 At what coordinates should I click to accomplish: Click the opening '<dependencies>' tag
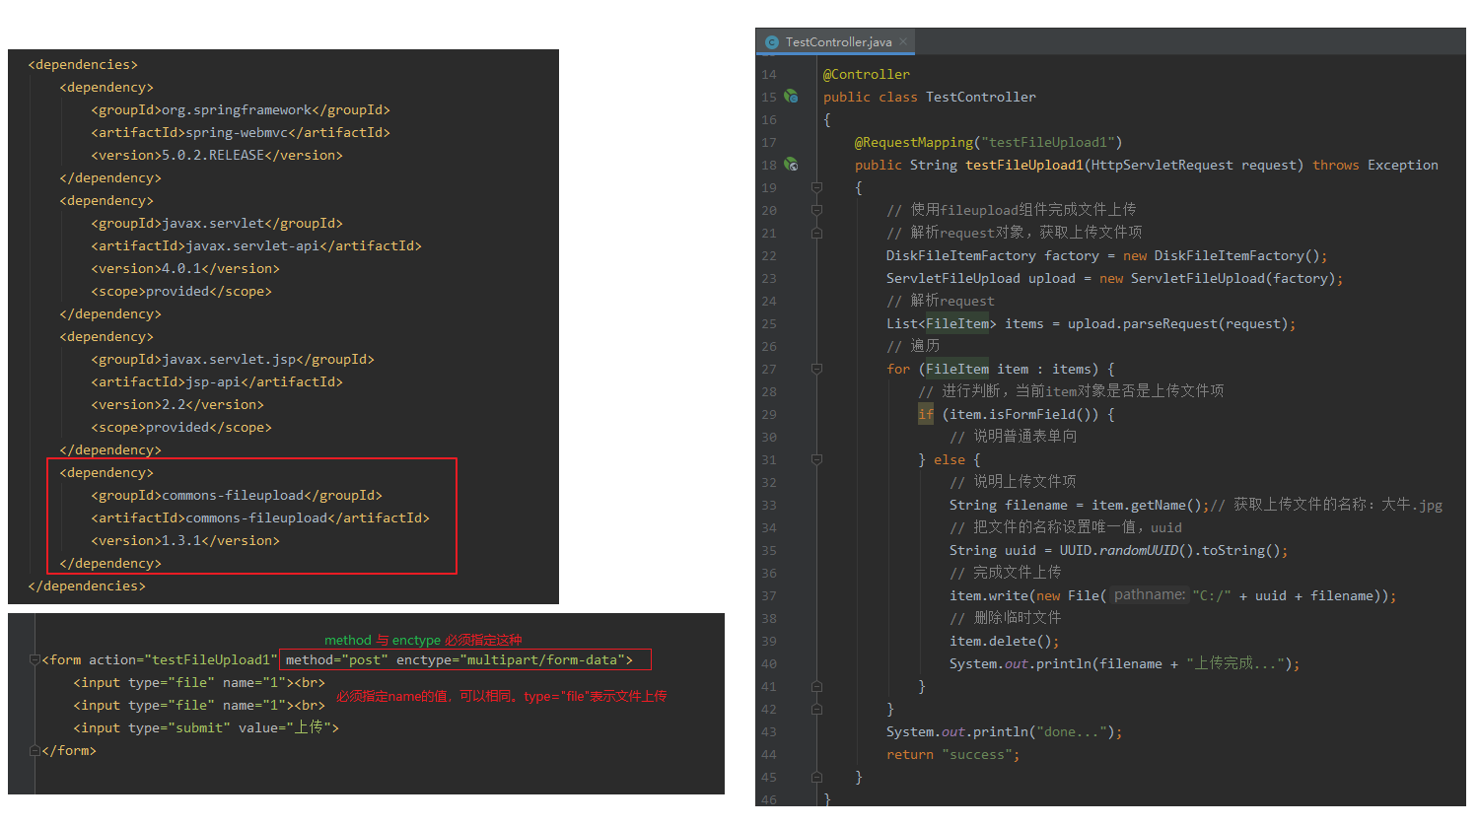83,64
